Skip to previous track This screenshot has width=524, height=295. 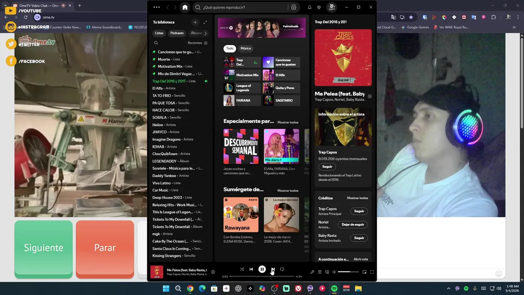251,269
